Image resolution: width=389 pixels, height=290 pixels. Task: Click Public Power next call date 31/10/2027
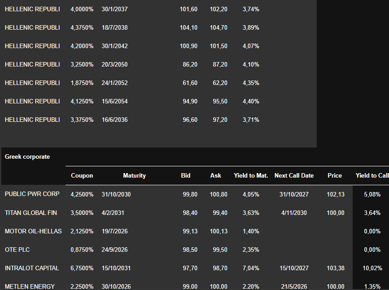tap(294, 195)
